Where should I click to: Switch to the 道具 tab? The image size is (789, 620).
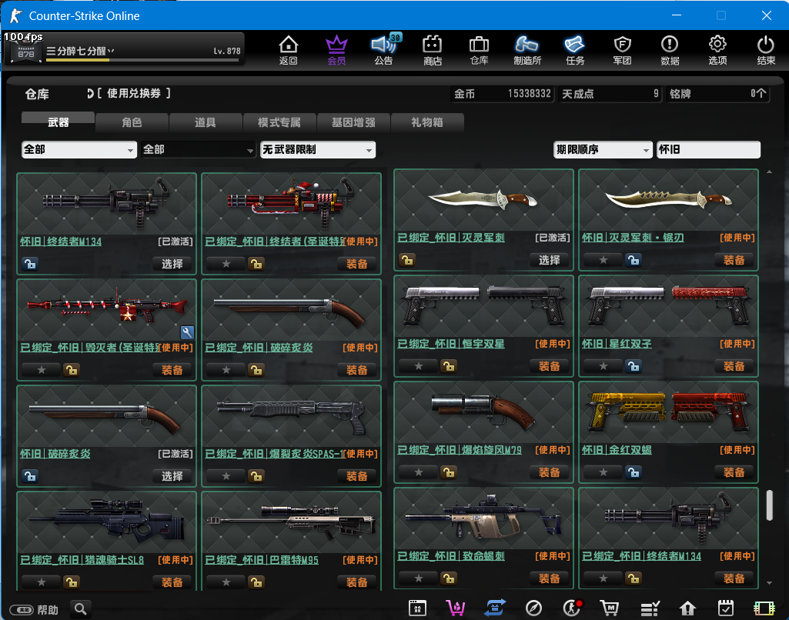[206, 122]
